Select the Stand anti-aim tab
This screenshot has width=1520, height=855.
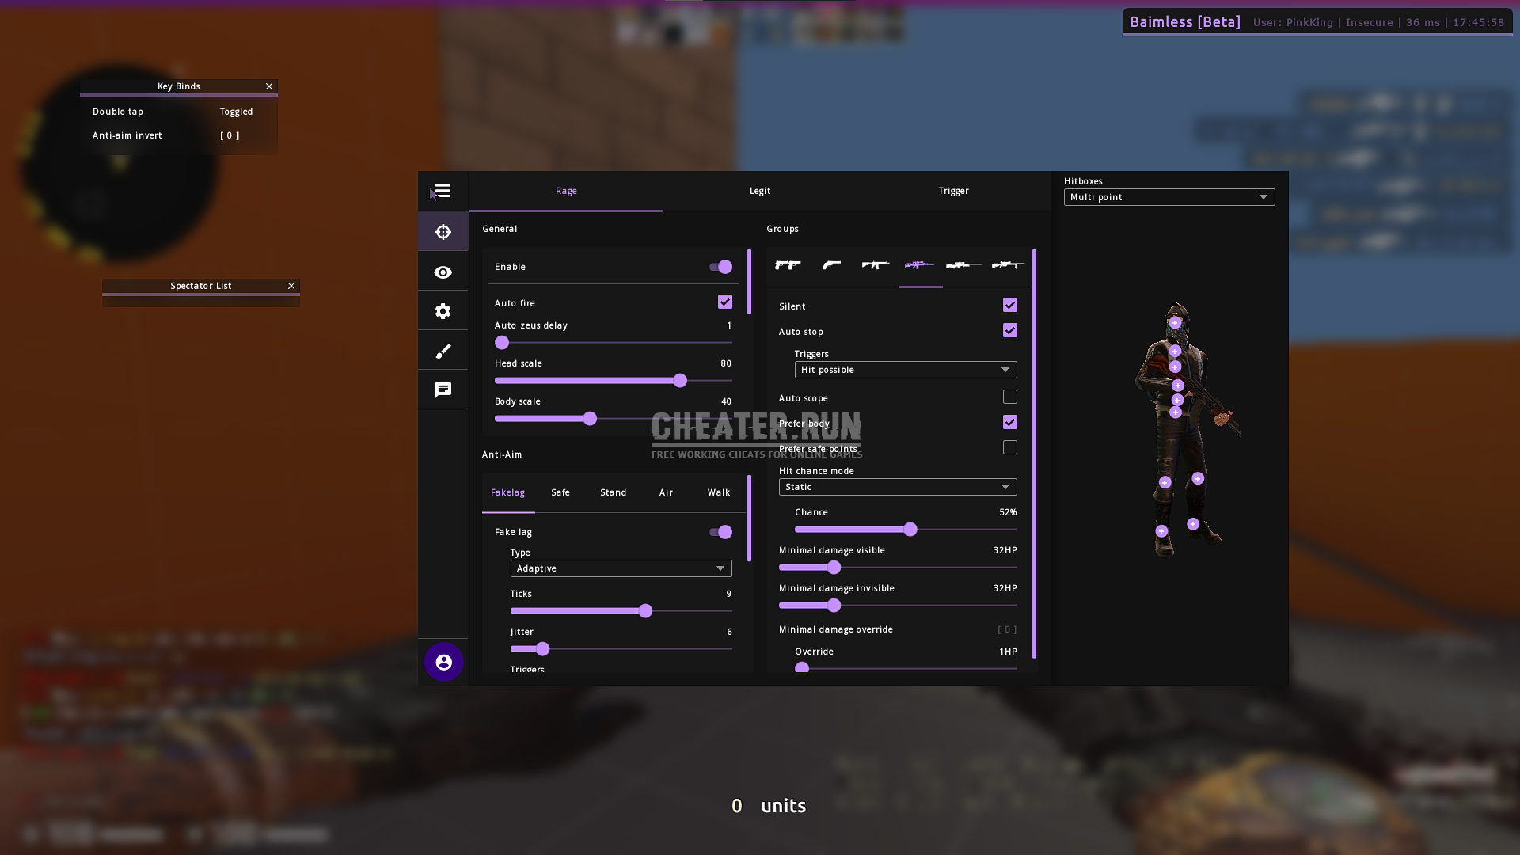pyautogui.click(x=613, y=492)
